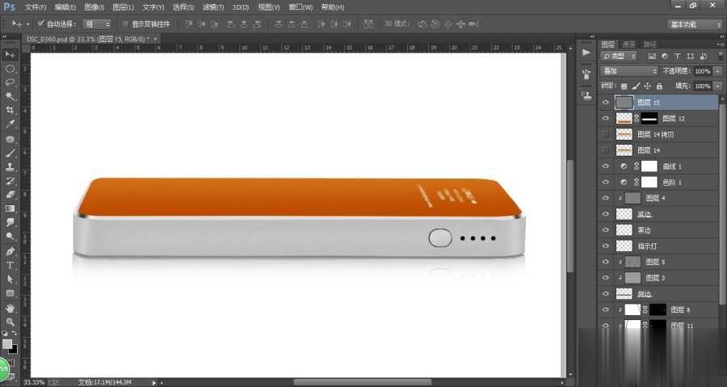This screenshot has height=387, width=727.
Task: Open the blend mode dropdown 叠加
Action: tap(629, 71)
